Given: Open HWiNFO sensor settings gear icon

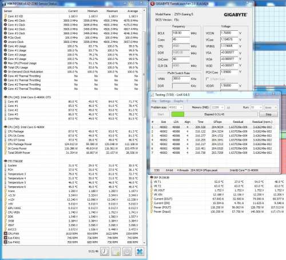Looking at the screenshot, I should pyautogui.click(x=127, y=251).
